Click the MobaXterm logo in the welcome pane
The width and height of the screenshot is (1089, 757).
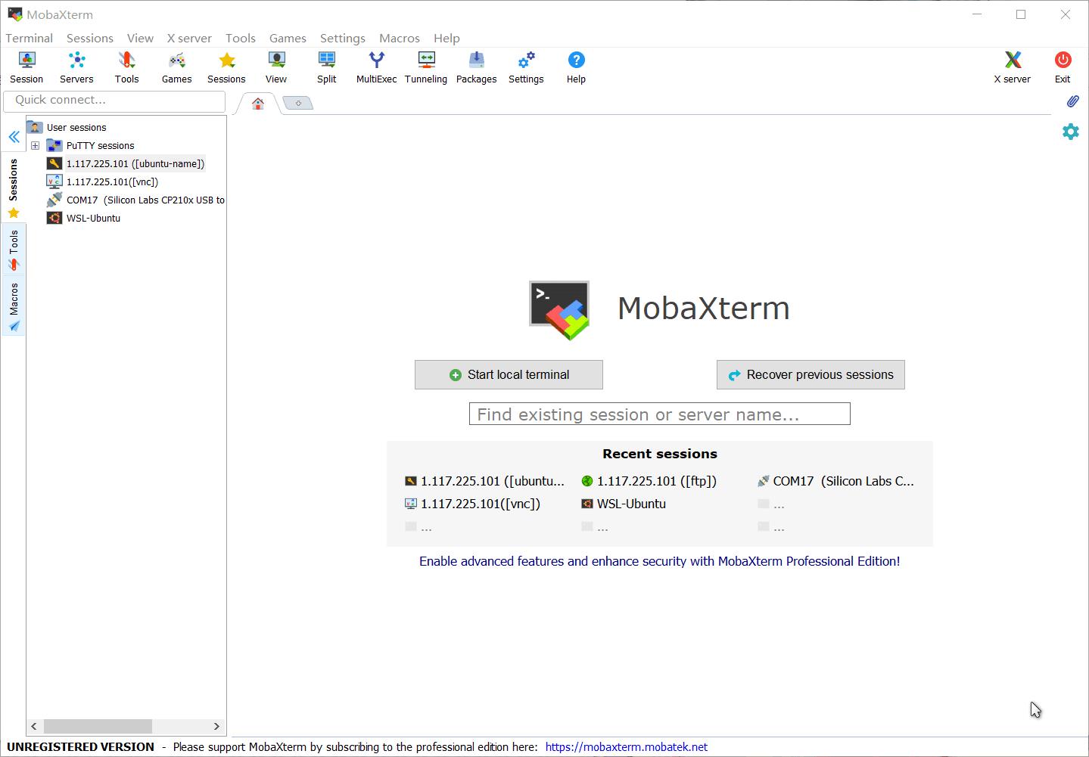coord(559,310)
